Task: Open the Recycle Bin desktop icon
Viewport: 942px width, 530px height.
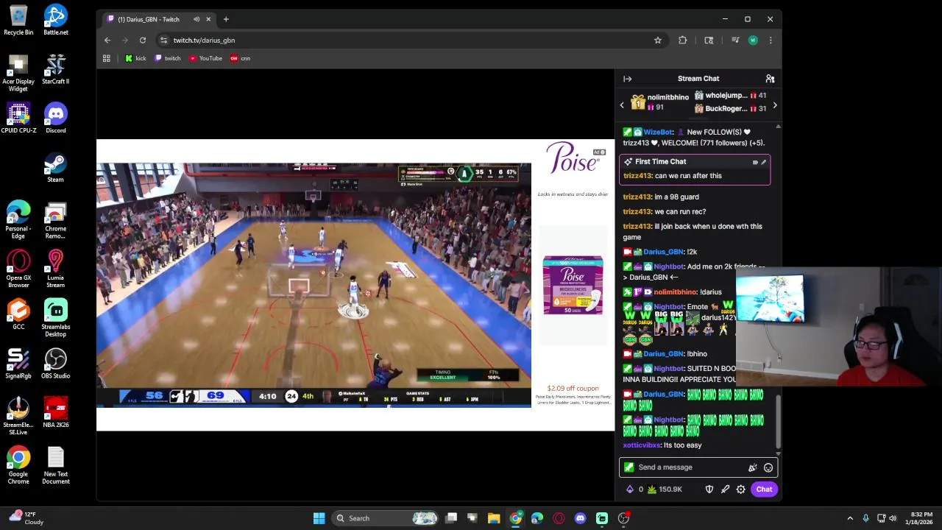Action: pos(18,20)
